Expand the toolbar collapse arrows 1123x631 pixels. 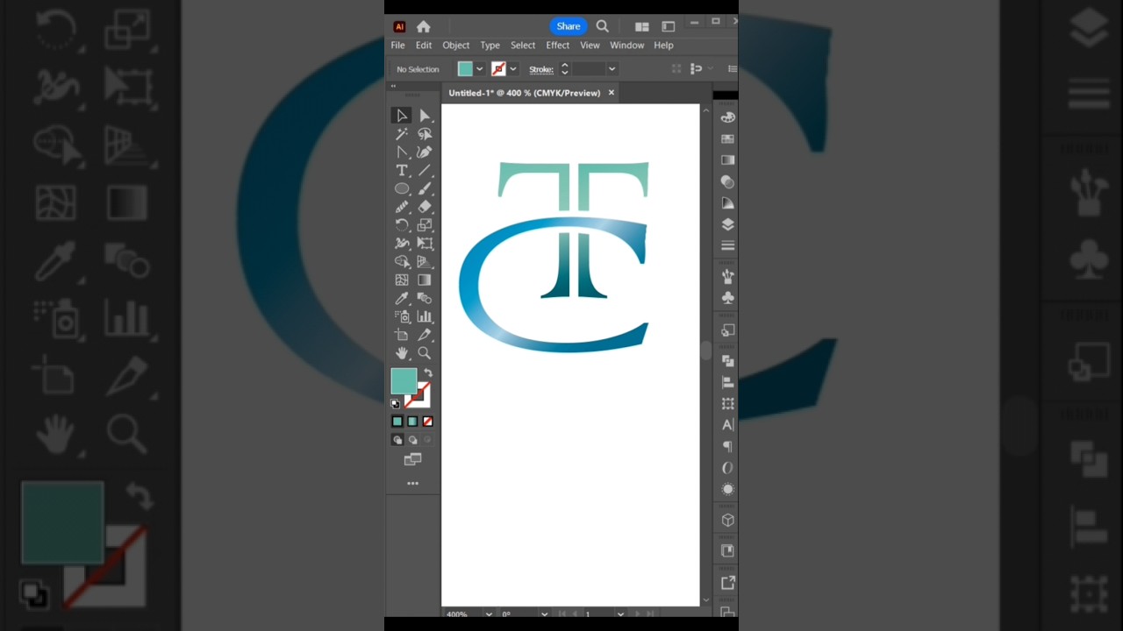tap(393, 86)
